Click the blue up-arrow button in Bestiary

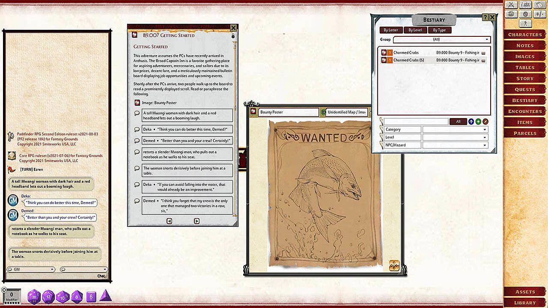(x=471, y=121)
